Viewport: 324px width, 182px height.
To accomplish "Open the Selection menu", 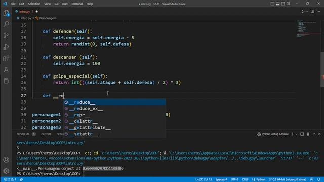I will [x=34, y=4].
